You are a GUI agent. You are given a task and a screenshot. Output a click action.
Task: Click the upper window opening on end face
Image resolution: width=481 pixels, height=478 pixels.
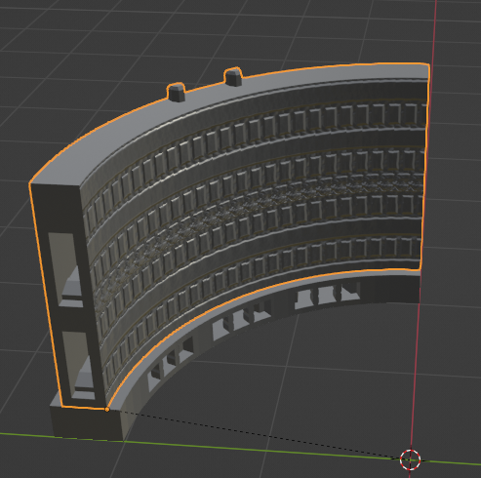point(66,269)
